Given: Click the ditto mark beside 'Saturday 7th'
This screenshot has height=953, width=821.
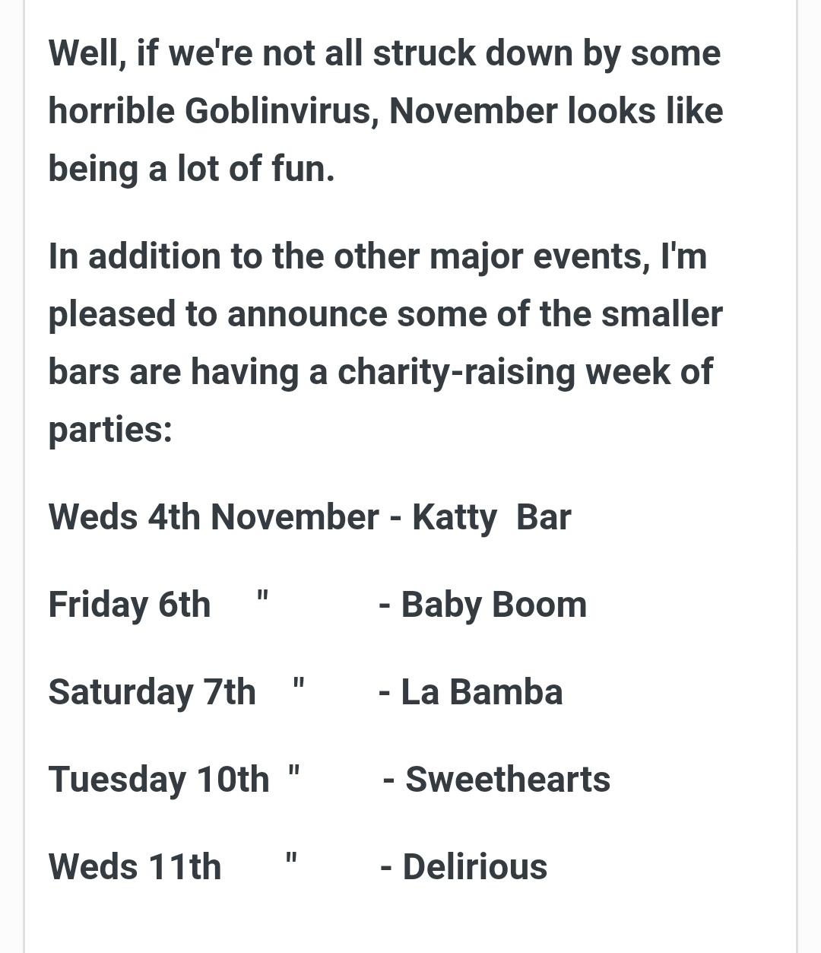Looking at the screenshot, I should click(x=299, y=684).
